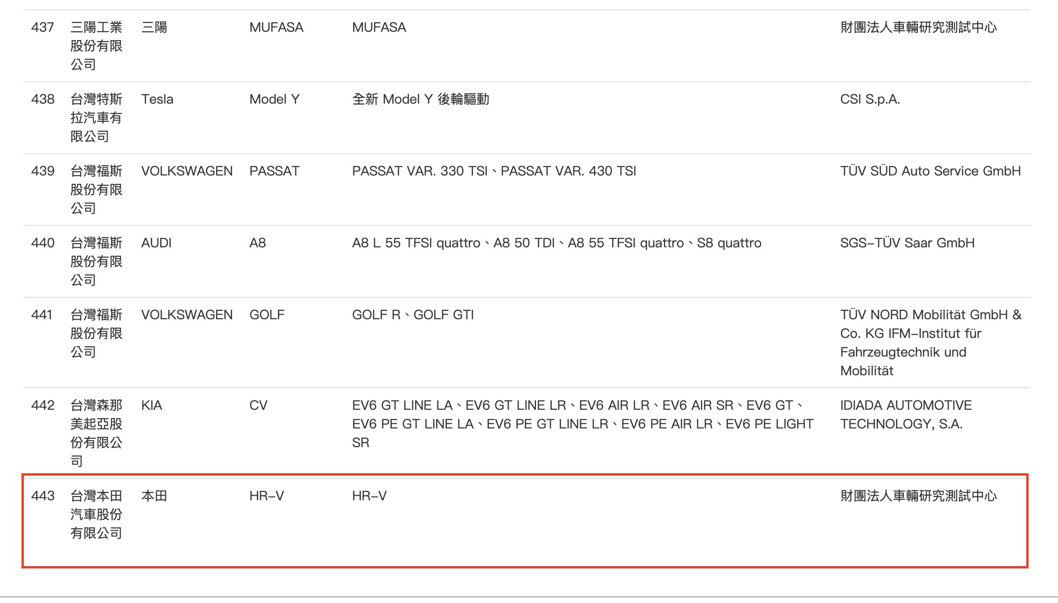Select row number 437
The width and height of the screenshot is (1058, 603).
pos(42,27)
